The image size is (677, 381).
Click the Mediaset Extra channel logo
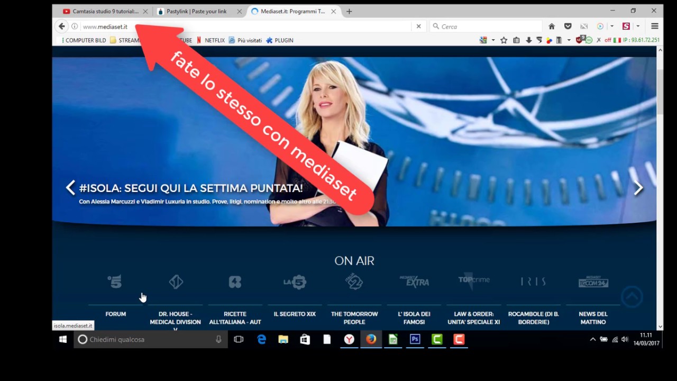click(414, 281)
